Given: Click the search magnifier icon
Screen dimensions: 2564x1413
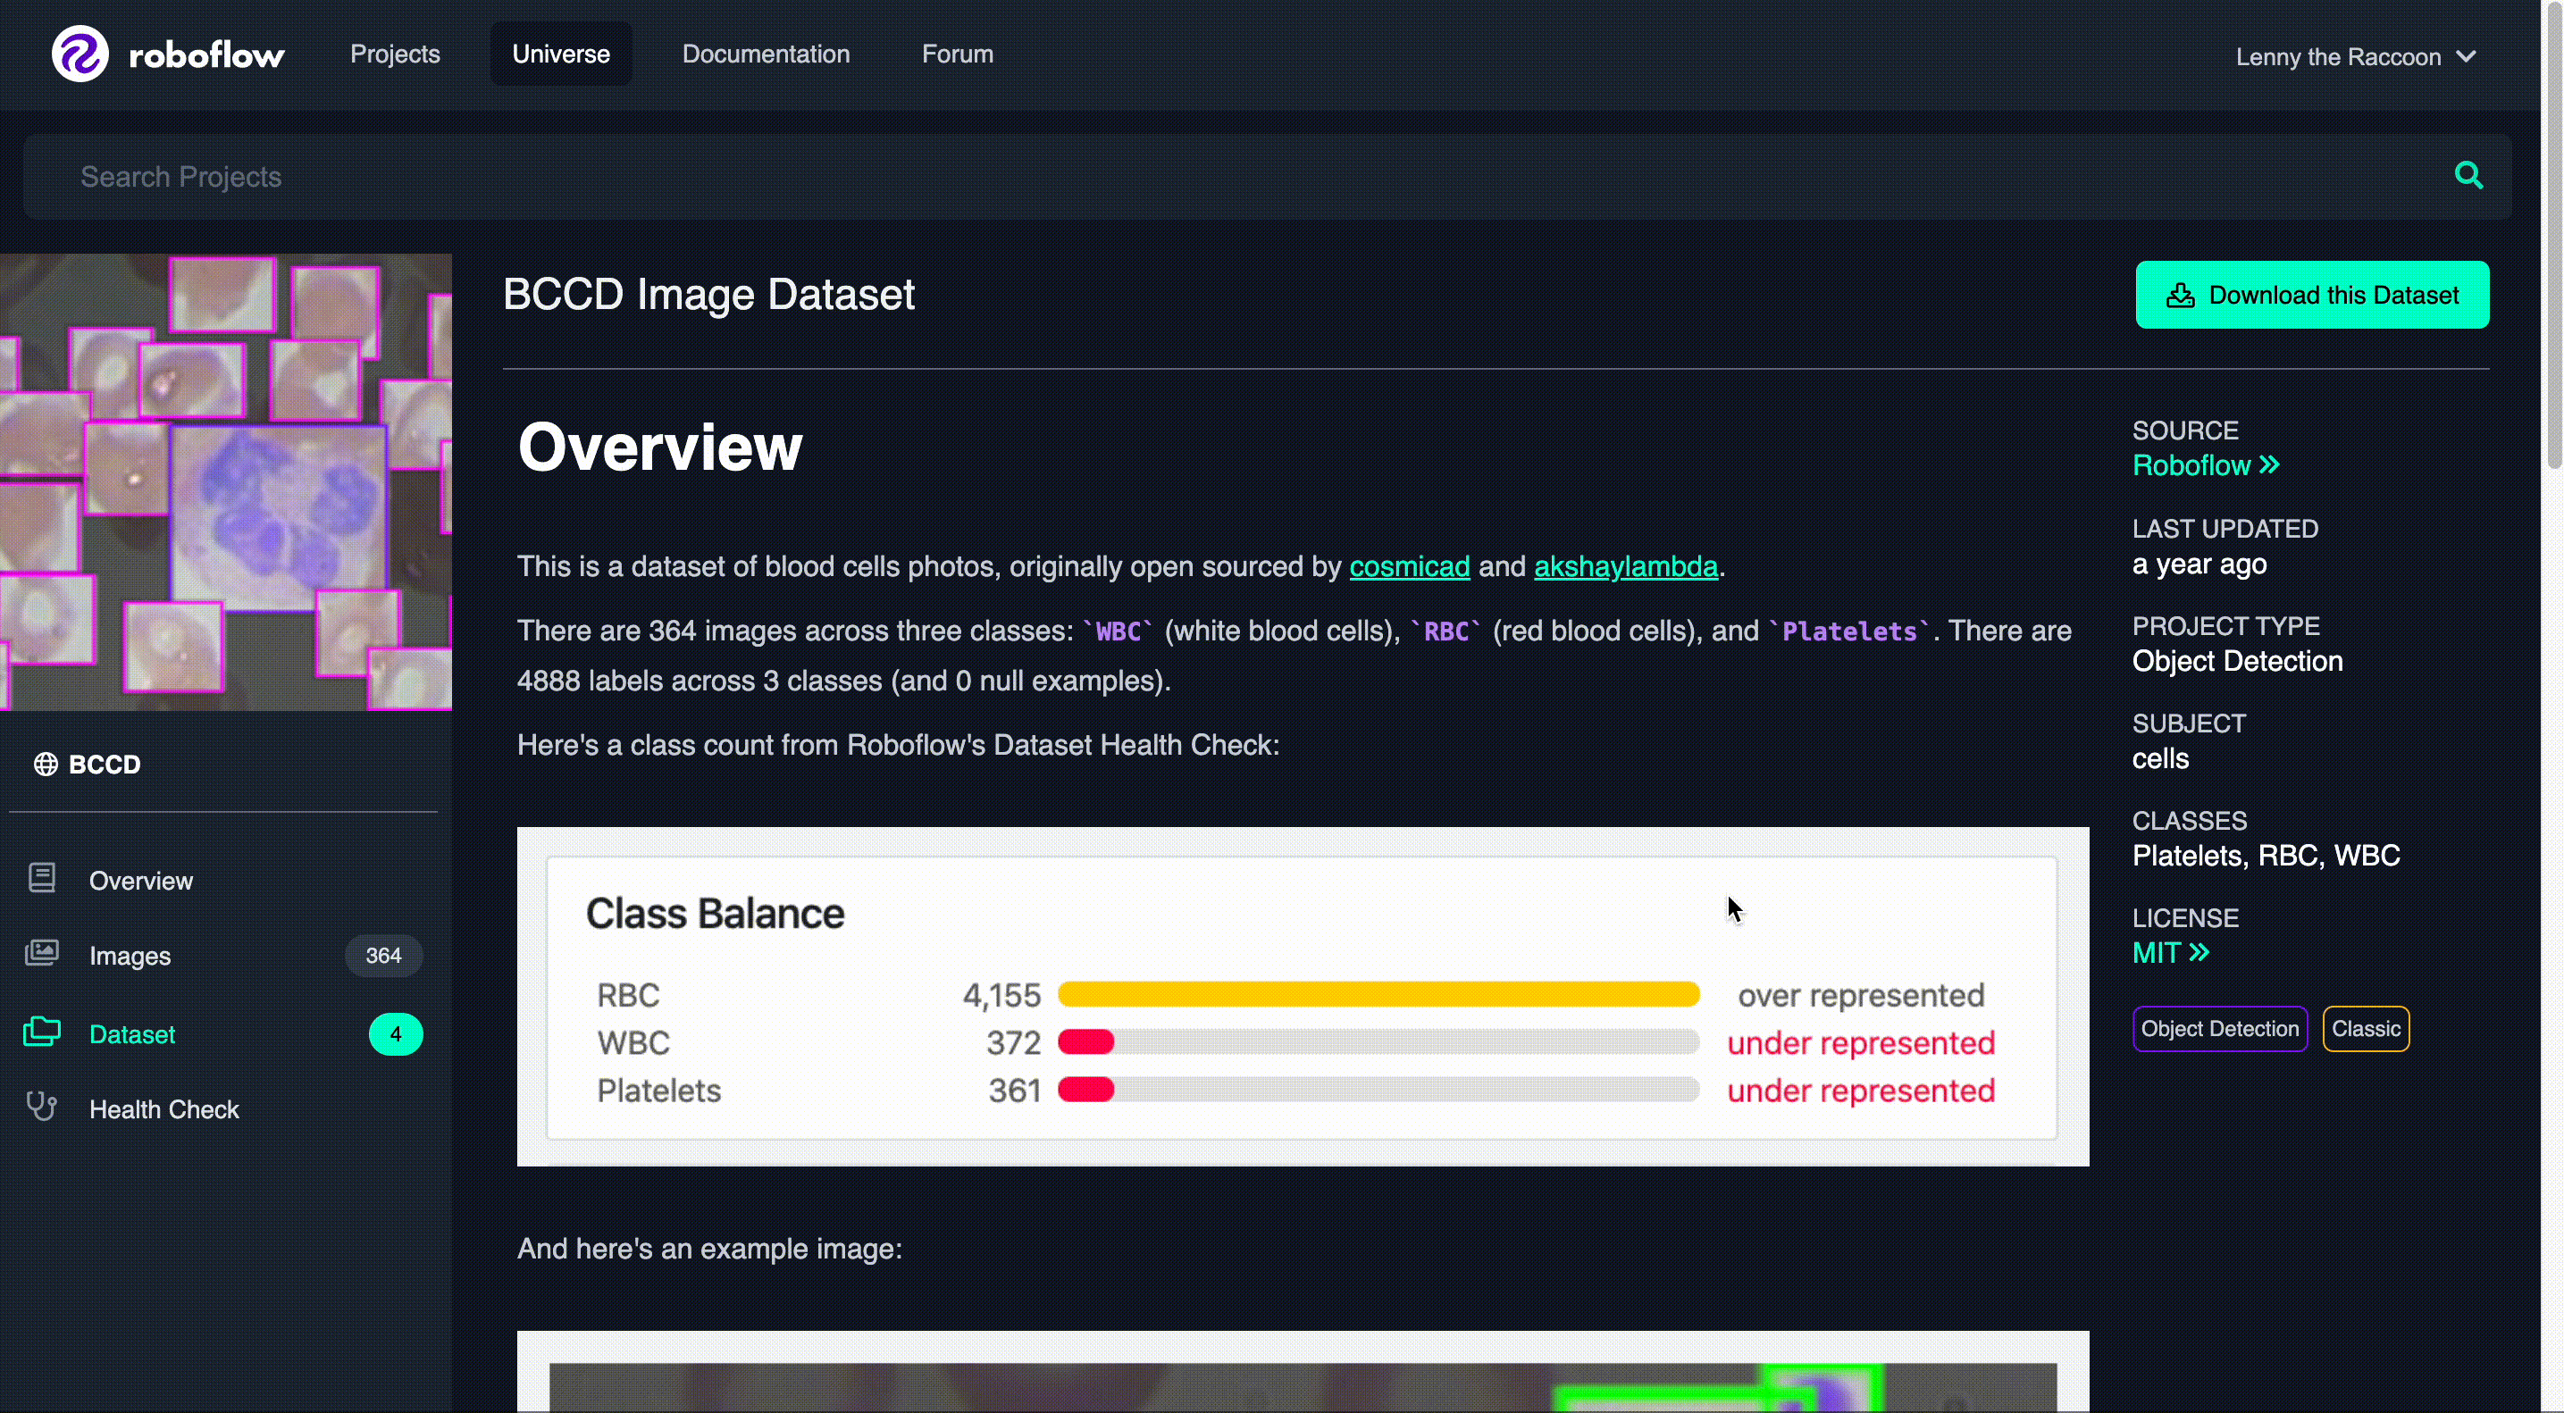Looking at the screenshot, I should tap(2468, 175).
